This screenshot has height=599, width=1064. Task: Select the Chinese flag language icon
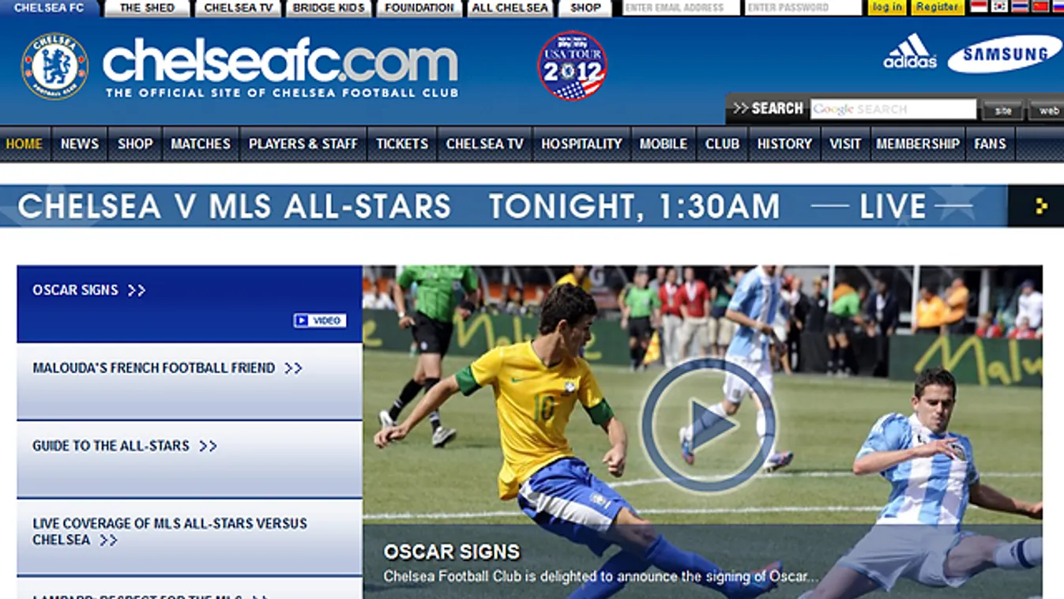[x=1040, y=7]
